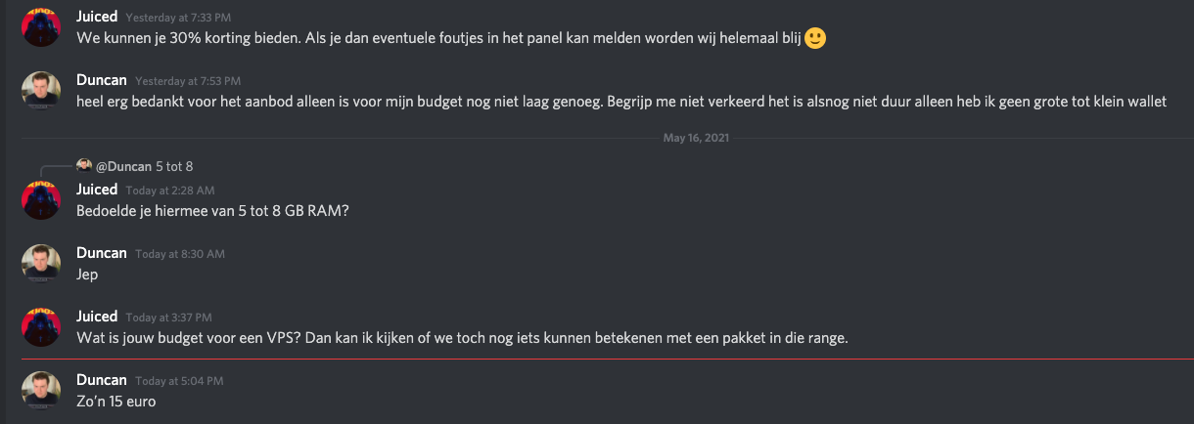Click Juiced's avatar beside the 30% korting message
Image resolution: width=1194 pixels, height=424 pixels.
click(41, 29)
